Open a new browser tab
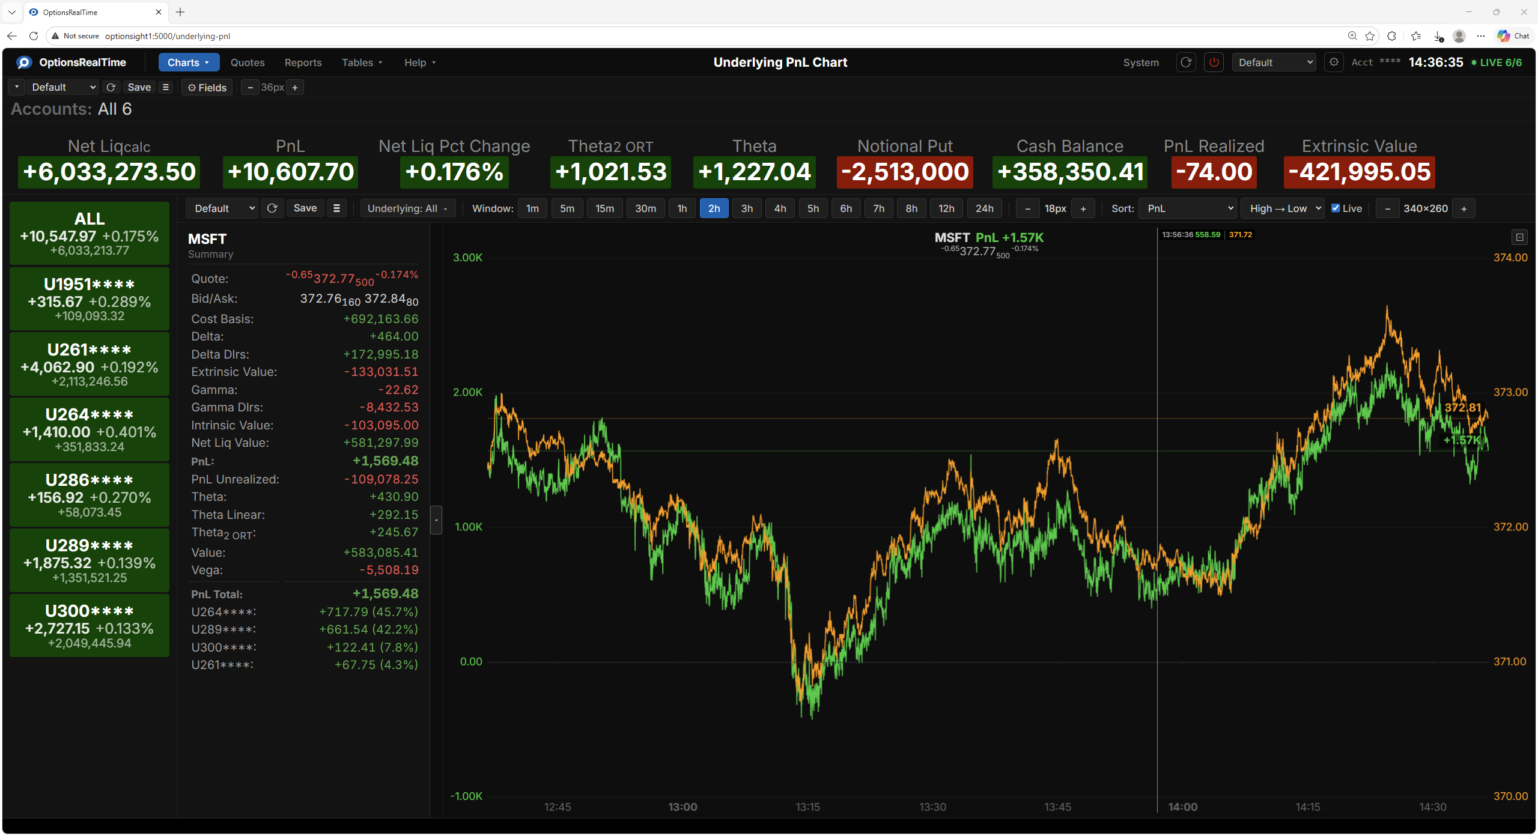 click(180, 12)
